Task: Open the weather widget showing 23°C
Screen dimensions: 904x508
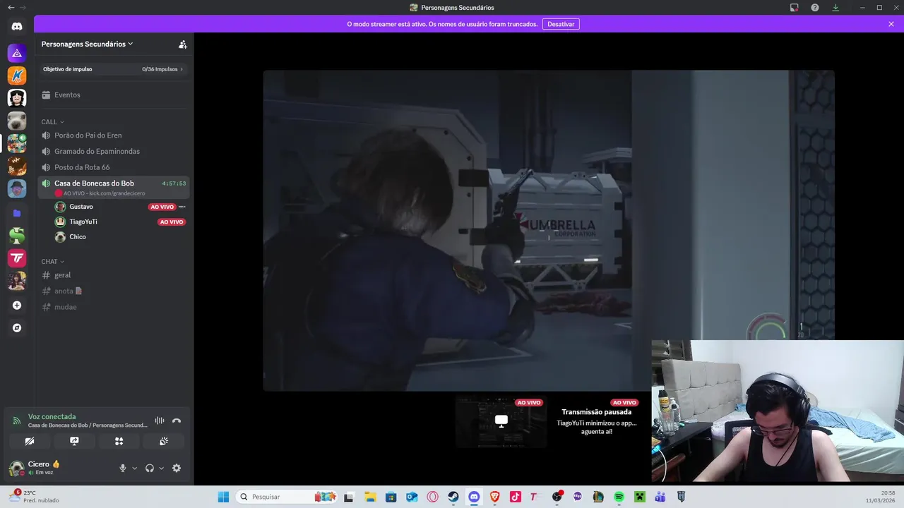Action: tap(34, 496)
